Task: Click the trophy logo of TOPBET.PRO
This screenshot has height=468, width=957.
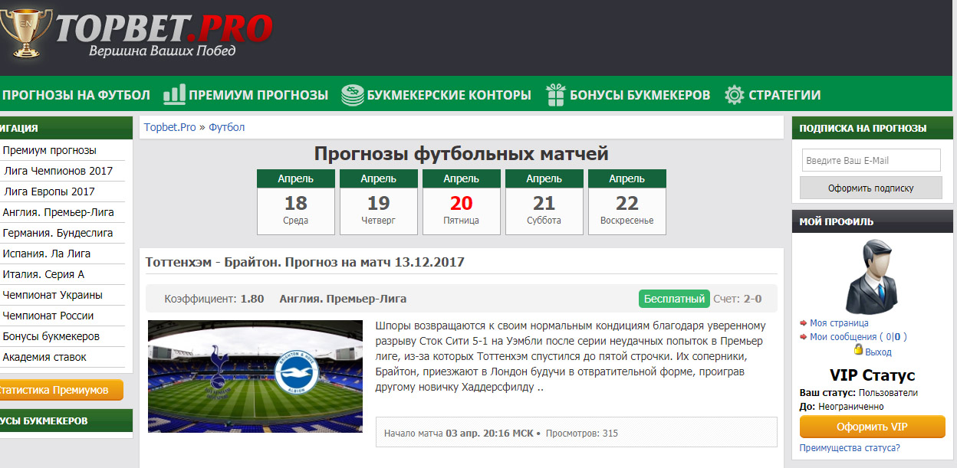Action: pos(28,34)
